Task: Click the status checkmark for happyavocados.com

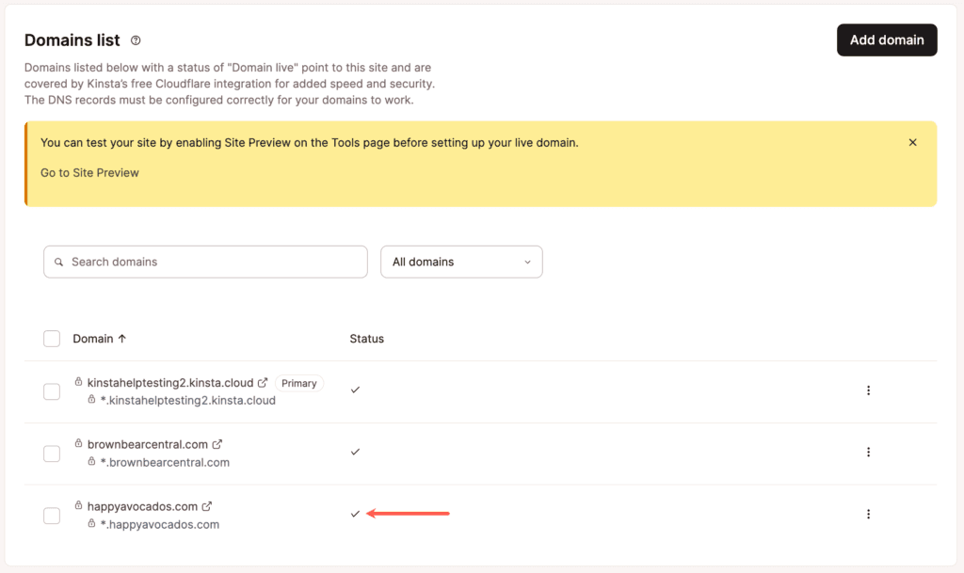Action: tap(355, 514)
